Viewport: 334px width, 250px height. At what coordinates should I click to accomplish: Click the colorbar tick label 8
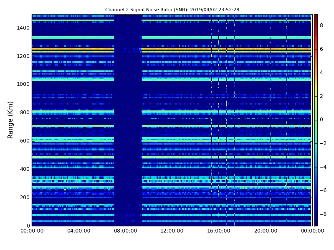(x=321, y=25)
